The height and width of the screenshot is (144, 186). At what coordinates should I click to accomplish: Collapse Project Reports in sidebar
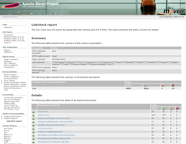(2, 118)
